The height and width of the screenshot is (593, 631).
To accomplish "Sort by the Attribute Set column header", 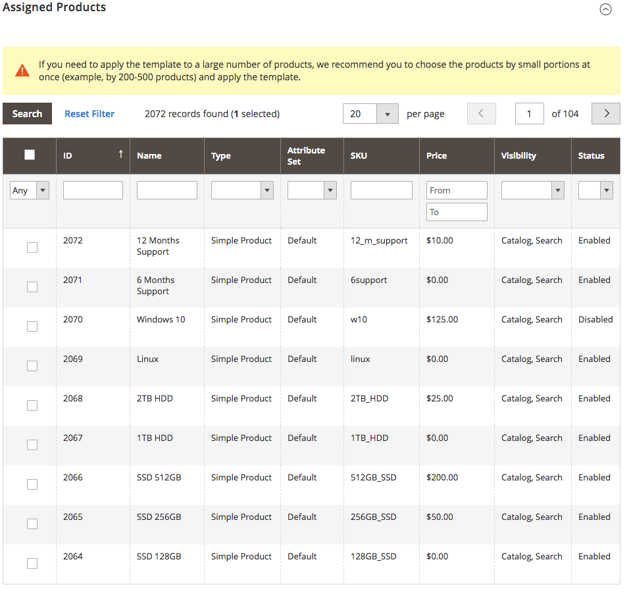I will click(312, 156).
